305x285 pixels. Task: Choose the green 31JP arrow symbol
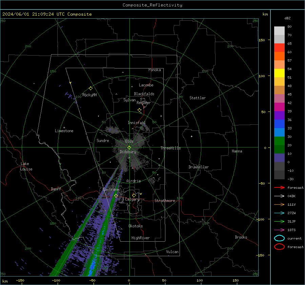[279, 221]
